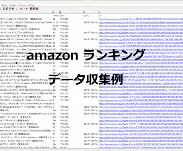Select the price cell ¥18,200
The height and width of the screenshot is (151, 183).
coord(64,39)
